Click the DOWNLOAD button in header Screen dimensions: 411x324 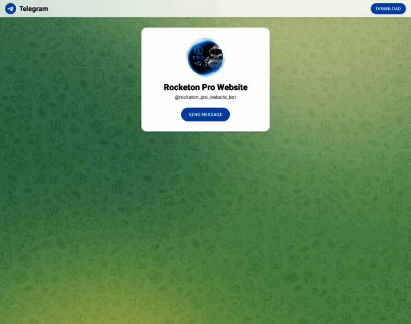pos(388,9)
